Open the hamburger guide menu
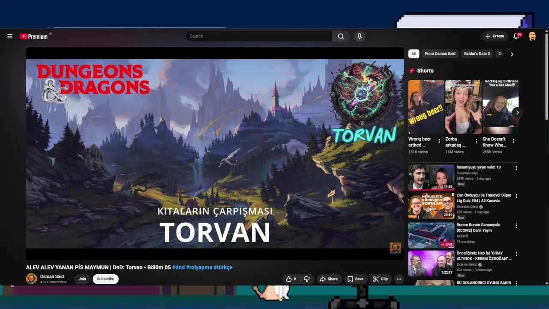Viewport: 549px width, 309px height. coord(10,36)
